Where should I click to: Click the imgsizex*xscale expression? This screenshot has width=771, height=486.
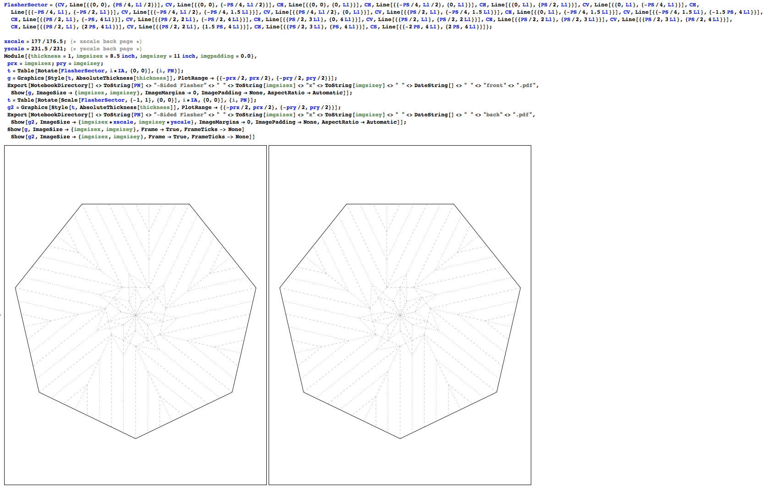pyautogui.click(x=107, y=122)
